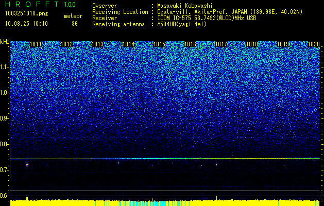Click the 1011 time marker
The height and width of the screenshot is (206, 324).
click(36, 44)
